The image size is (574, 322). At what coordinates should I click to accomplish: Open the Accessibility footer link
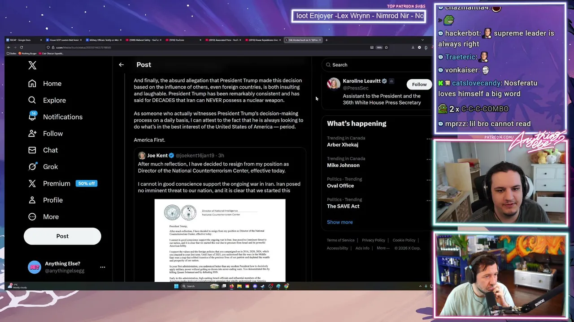click(x=338, y=248)
